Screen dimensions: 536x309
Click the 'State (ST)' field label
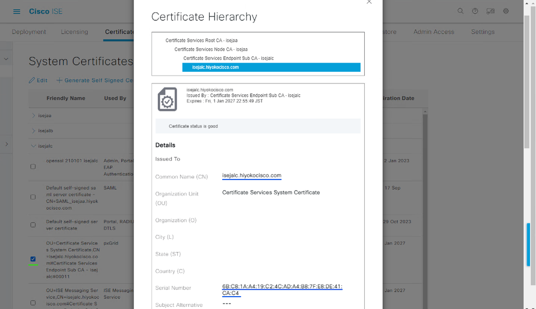coord(168,254)
